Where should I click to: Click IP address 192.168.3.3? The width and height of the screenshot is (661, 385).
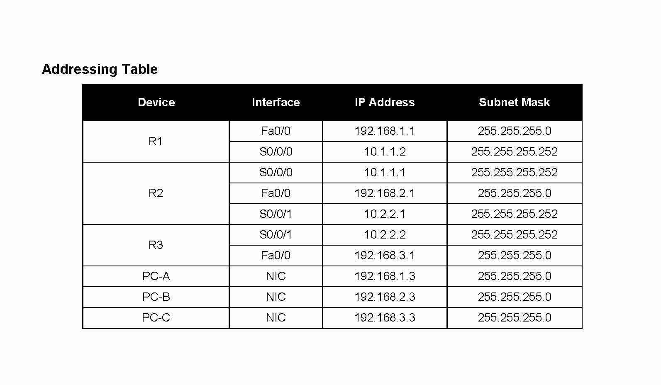(385, 318)
